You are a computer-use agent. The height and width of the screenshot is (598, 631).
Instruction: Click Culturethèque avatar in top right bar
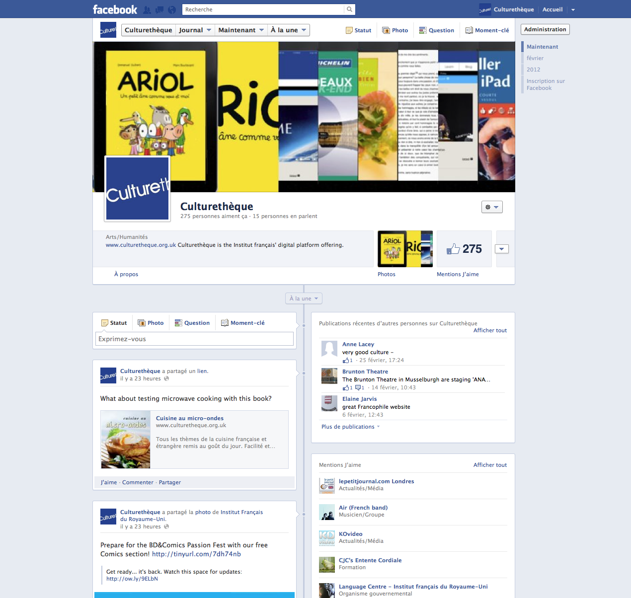(x=485, y=9)
